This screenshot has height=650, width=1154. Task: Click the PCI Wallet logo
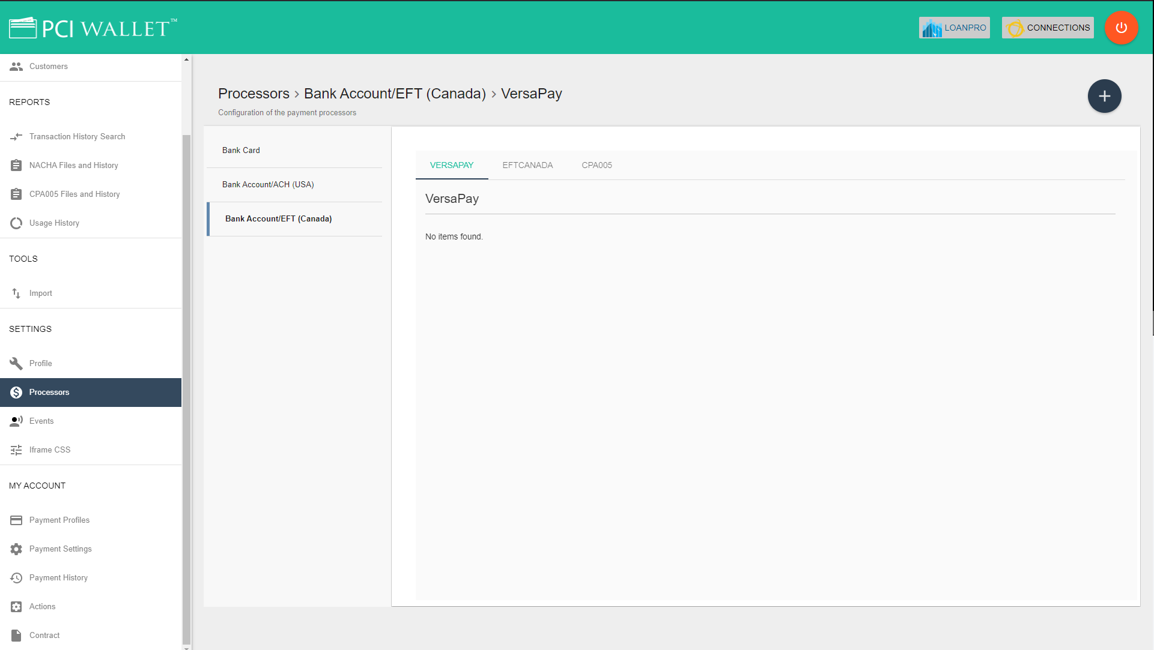pos(93,28)
